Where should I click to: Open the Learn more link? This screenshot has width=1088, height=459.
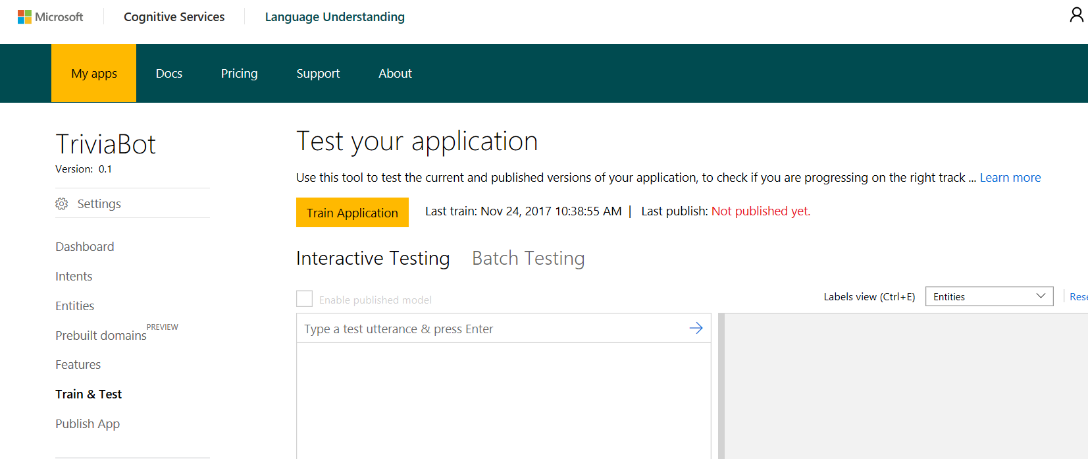click(x=1010, y=178)
